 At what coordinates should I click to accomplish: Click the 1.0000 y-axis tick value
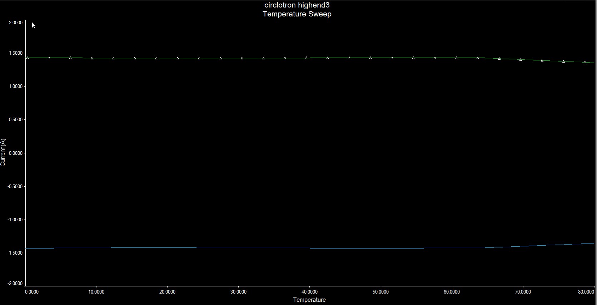15,86
